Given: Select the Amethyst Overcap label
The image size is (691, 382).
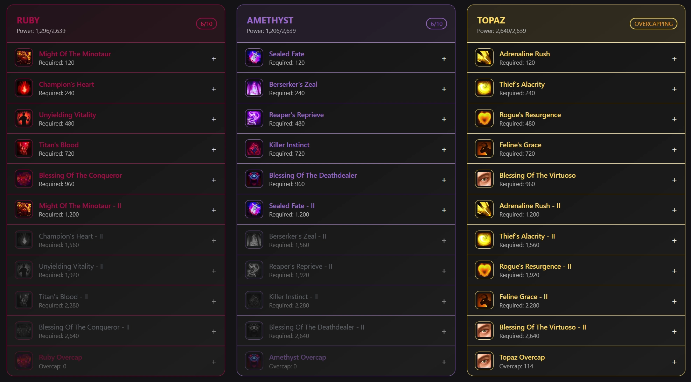Looking at the screenshot, I should tap(297, 357).
